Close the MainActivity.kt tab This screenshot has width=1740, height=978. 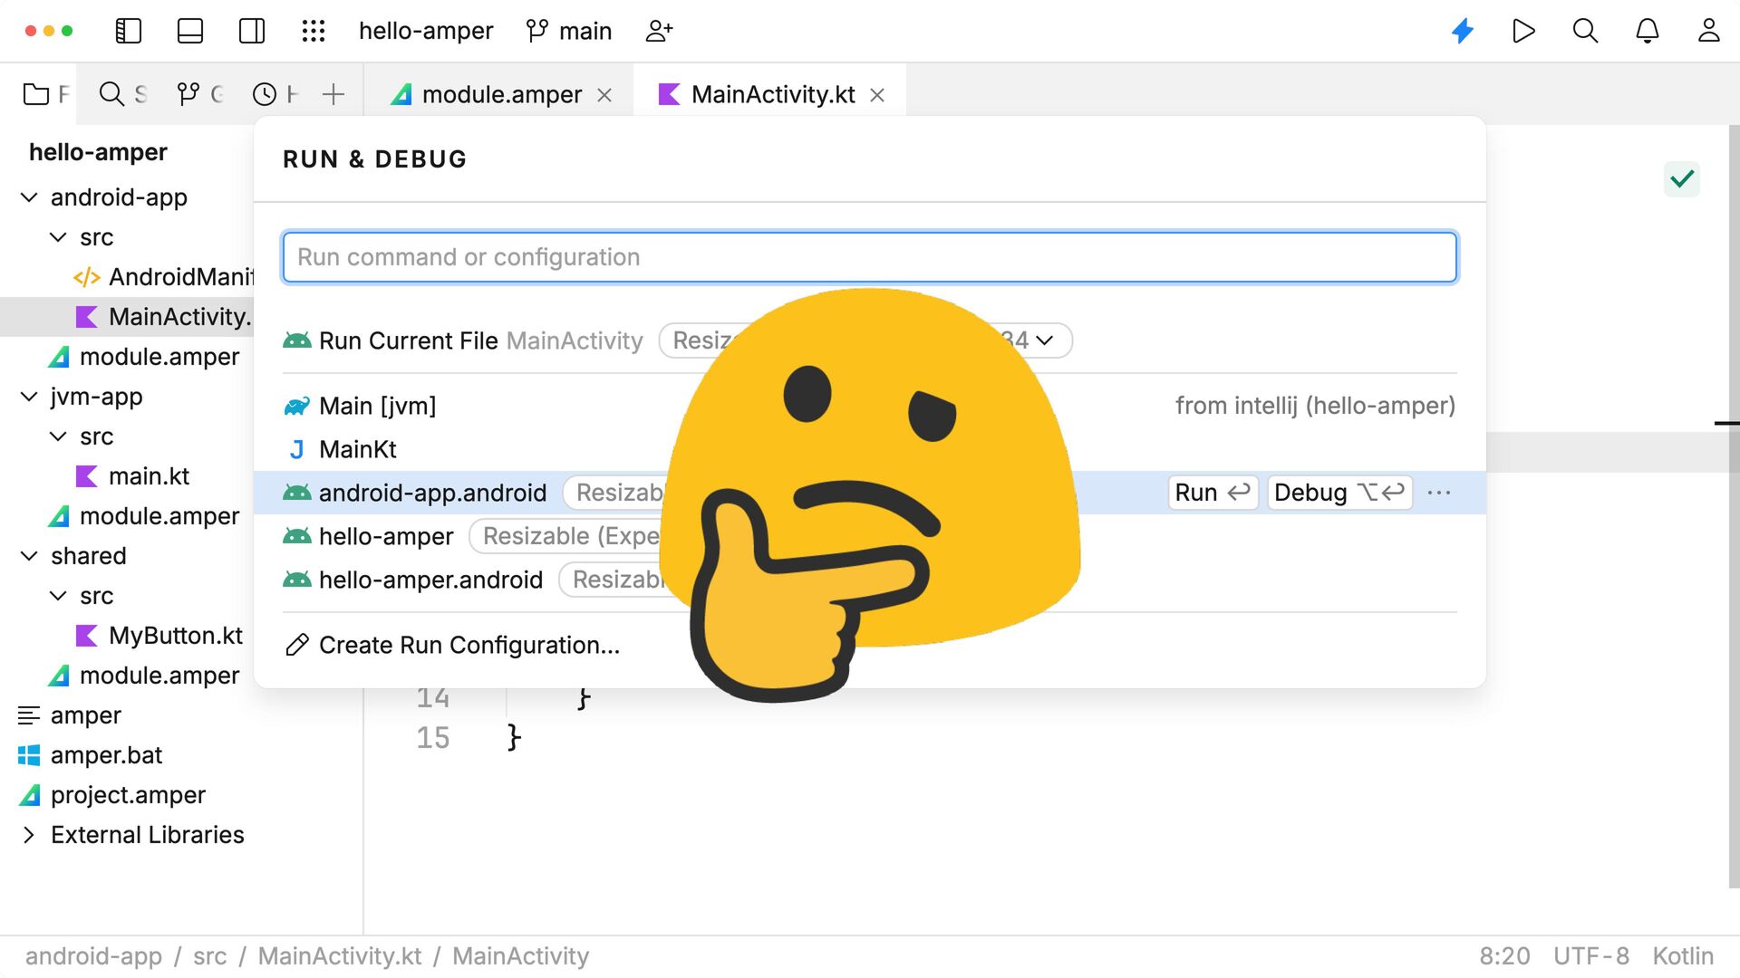point(877,95)
